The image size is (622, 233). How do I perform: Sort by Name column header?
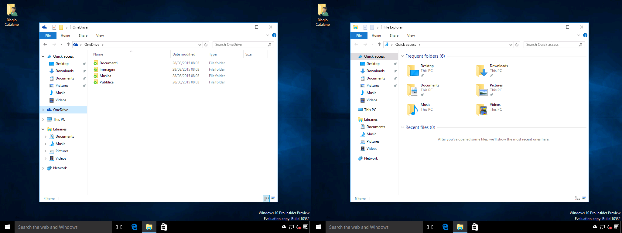tap(130, 54)
